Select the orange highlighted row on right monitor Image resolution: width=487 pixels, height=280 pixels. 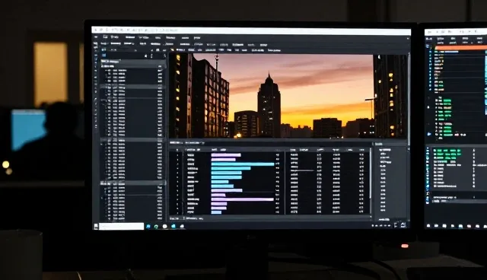(x=461, y=48)
